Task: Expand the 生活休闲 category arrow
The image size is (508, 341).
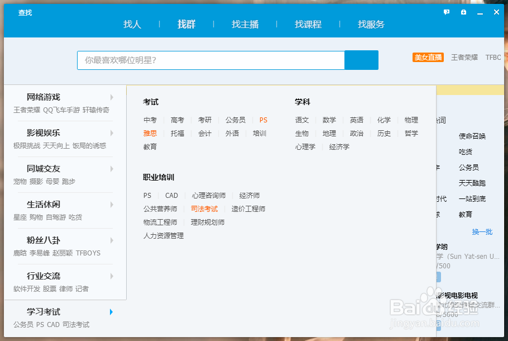Action: coord(112,205)
